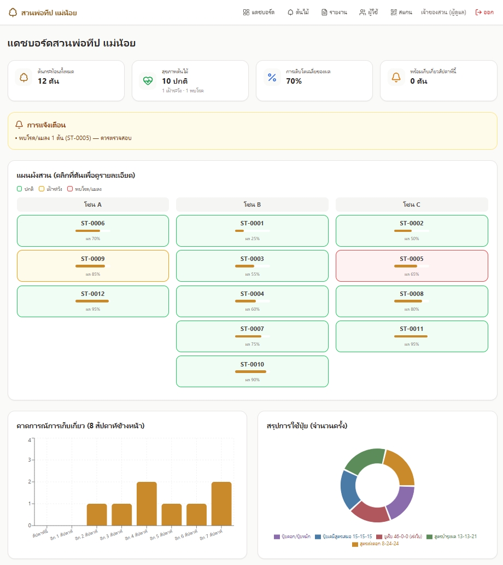Viewport: 503px width, 565px height.
Task: Click the tree icon in total trees card
Action: tap(24, 78)
